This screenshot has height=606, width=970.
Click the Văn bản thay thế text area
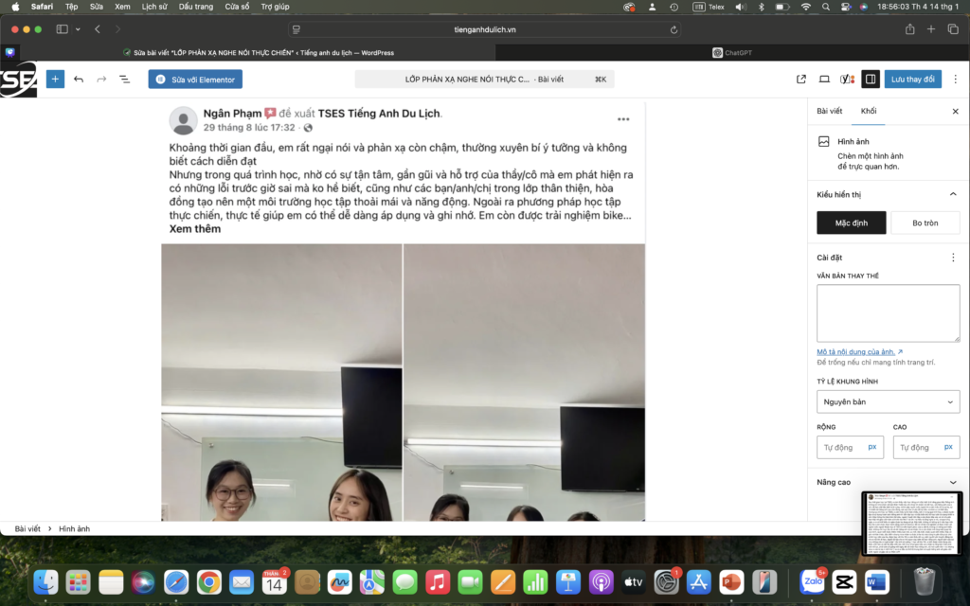(x=888, y=313)
